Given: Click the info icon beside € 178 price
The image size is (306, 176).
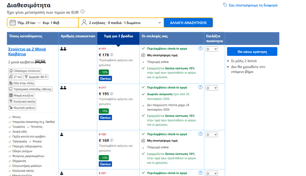Looking at the screenshot, I should tap(112, 55).
